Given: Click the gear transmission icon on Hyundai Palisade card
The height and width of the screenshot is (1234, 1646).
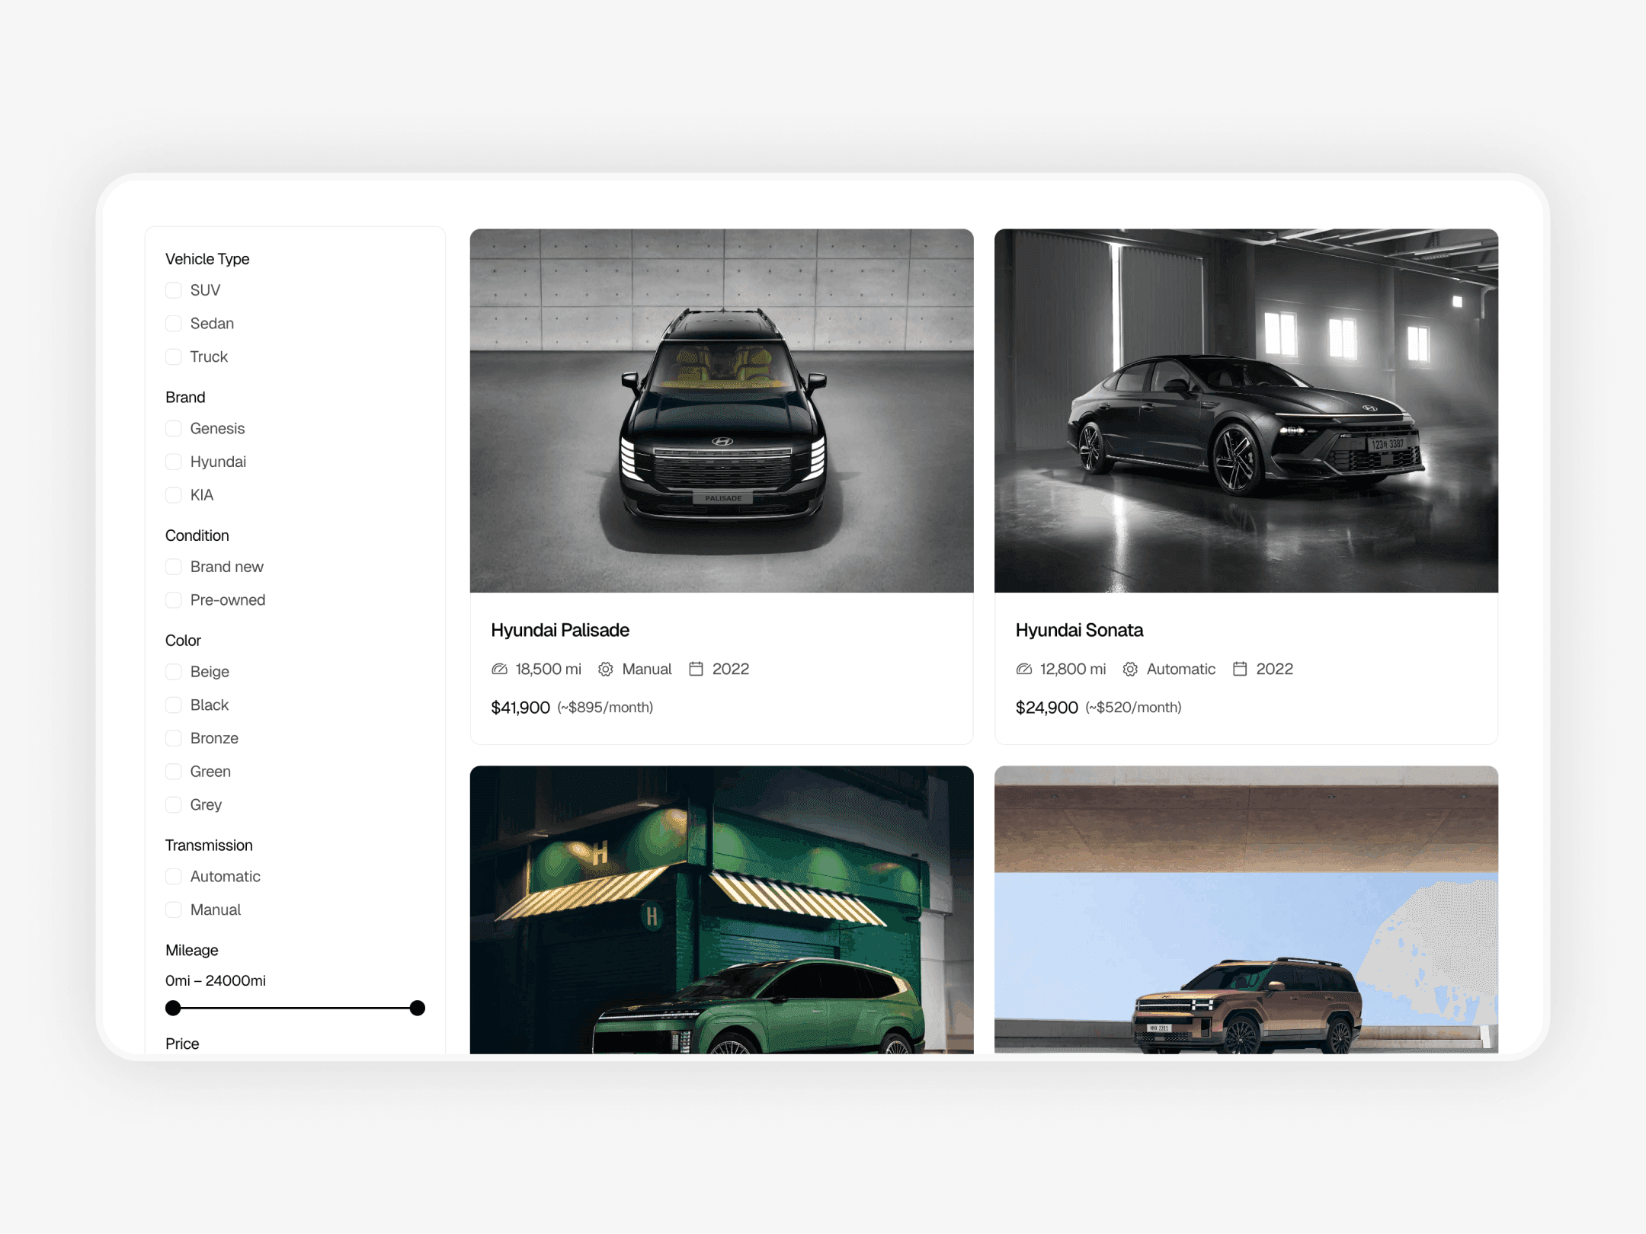Looking at the screenshot, I should 606,669.
